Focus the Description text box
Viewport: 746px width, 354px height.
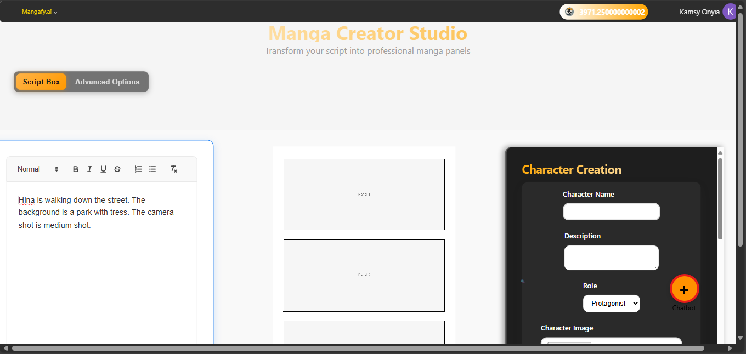[611, 258]
